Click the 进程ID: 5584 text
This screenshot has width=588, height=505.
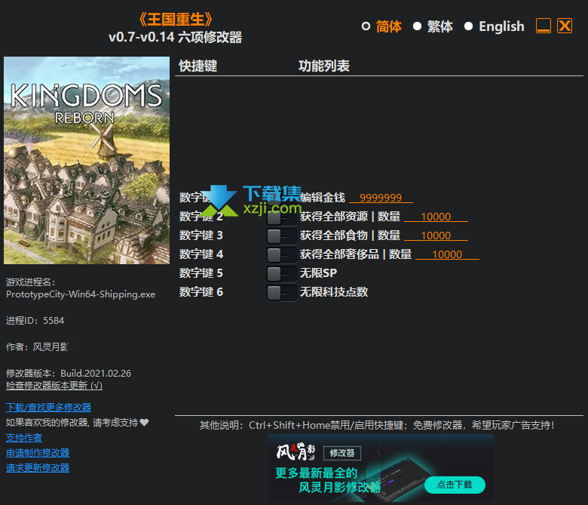click(35, 321)
